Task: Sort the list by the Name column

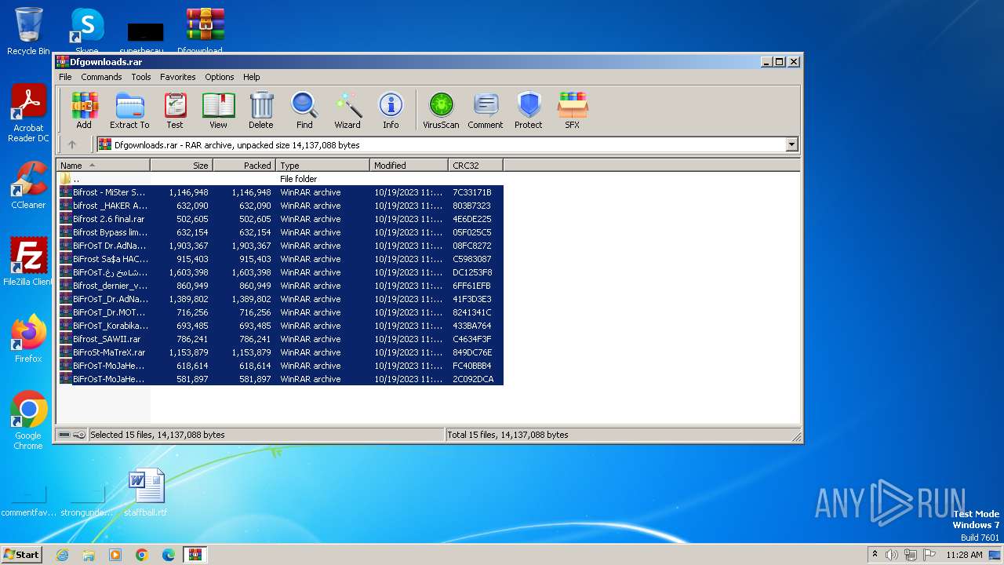Action: pyautogui.click(x=104, y=166)
